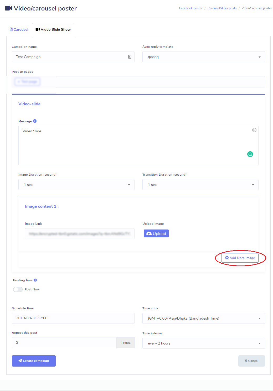Image resolution: width=273 pixels, height=391 pixels.
Task: Click the plus icon on Add More Image
Action: 227,258
